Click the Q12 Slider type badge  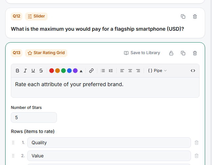point(36,16)
